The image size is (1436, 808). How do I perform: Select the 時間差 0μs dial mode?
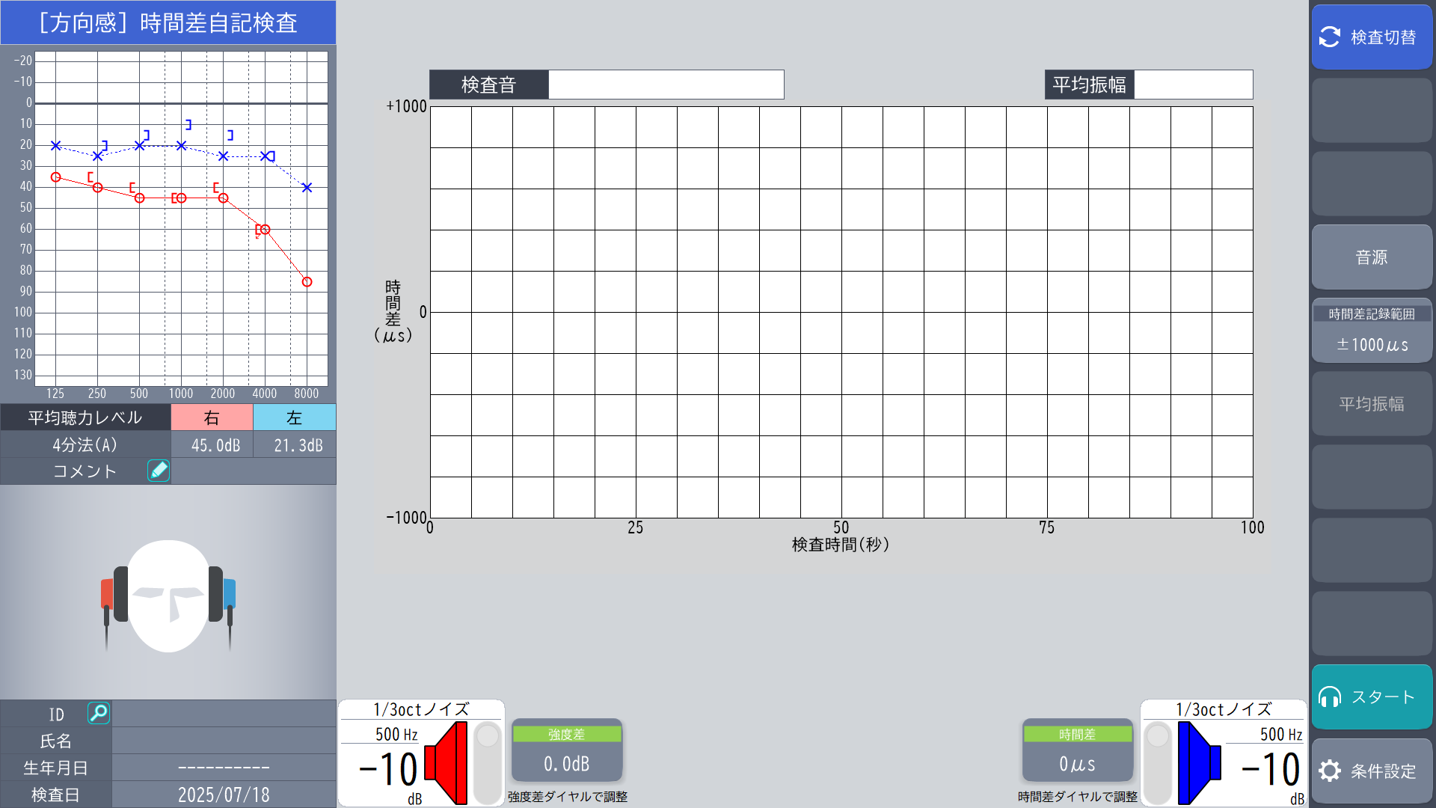click(1078, 750)
